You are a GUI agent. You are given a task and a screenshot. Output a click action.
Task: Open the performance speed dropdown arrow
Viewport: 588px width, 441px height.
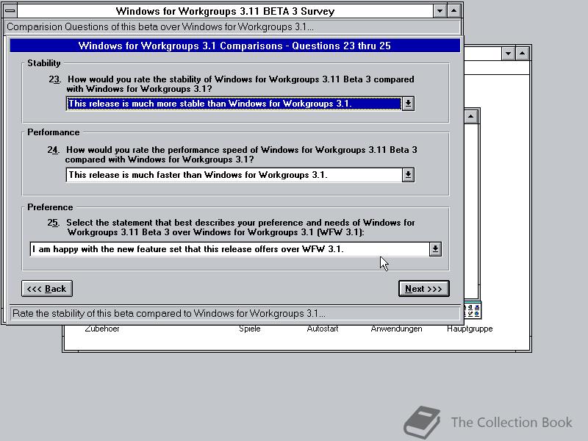click(408, 175)
